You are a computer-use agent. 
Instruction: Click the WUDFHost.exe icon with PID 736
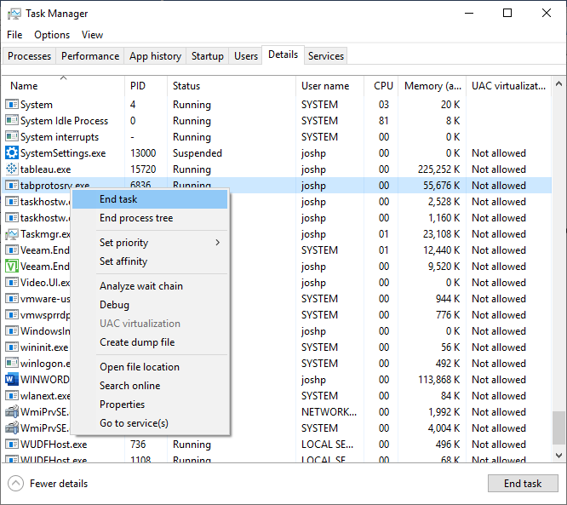click(x=12, y=445)
